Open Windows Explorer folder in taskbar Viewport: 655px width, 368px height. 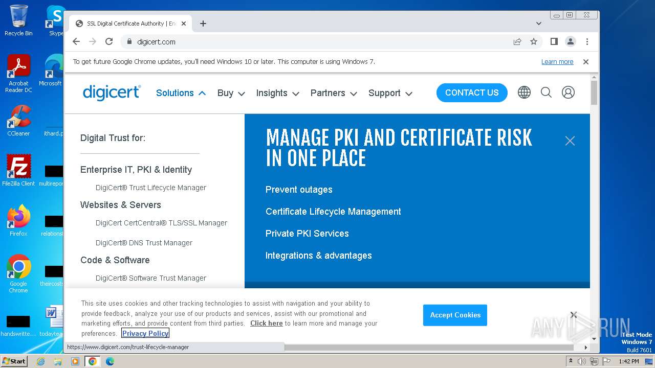tap(58, 361)
